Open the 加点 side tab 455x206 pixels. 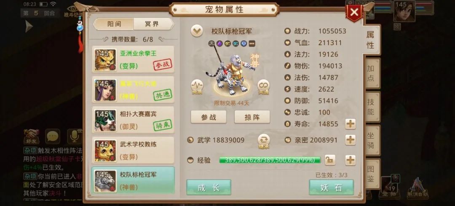point(371,73)
